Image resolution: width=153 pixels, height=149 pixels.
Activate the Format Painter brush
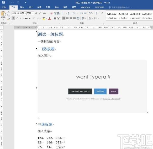click(x=8, y=19)
